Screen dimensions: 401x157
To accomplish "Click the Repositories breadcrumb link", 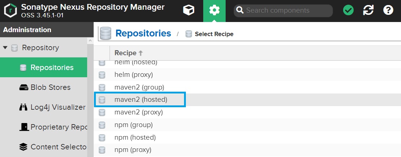I will (x=143, y=34).
